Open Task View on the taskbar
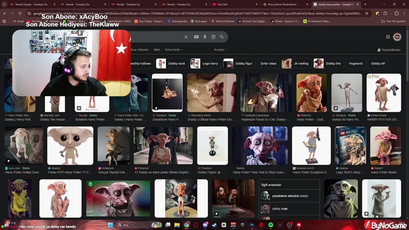The width and height of the screenshot is (409, 230). point(168,225)
